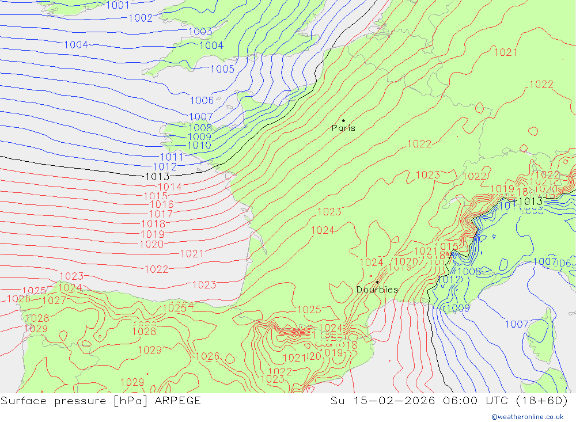Click the red 1023 label below Paris
The width and height of the screenshot is (576, 422).
coord(329,212)
